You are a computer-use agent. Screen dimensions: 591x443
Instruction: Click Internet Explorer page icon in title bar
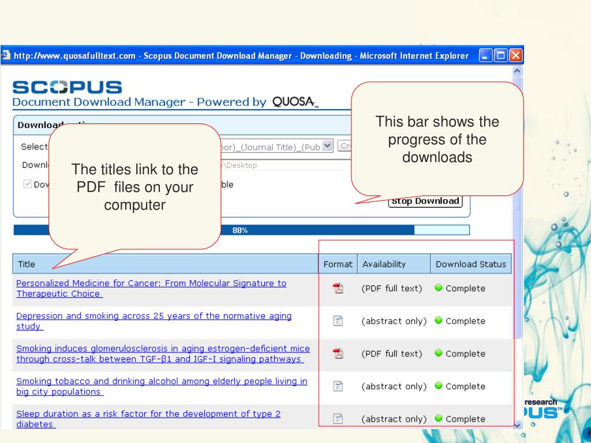(5, 56)
